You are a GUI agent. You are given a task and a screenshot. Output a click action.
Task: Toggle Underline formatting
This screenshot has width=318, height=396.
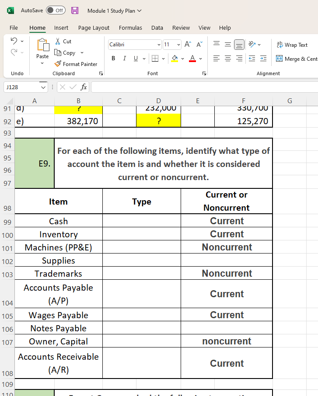point(136,58)
